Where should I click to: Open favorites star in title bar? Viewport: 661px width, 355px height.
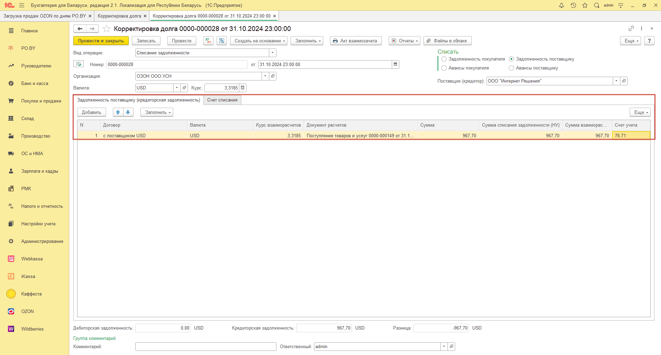click(x=585, y=5)
